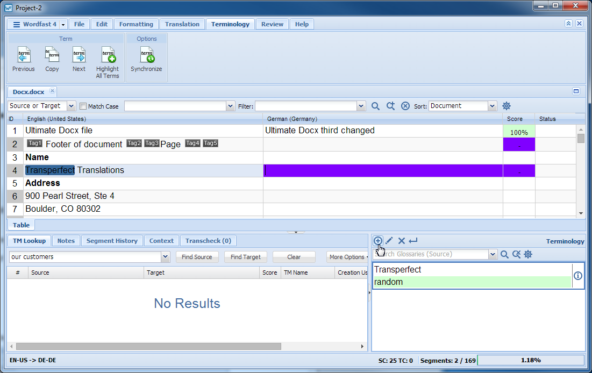592x373 pixels.
Task: Click the Score column header in segment grid
Action: pyautogui.click(x=518, y=119)
